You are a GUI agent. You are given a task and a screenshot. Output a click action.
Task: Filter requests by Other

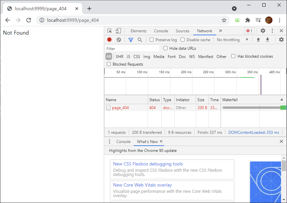tap(221, 57)
